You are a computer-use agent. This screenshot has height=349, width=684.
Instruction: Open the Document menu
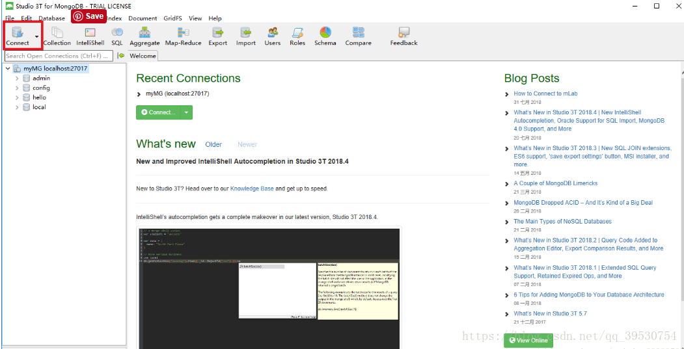(x=143, y=18)
